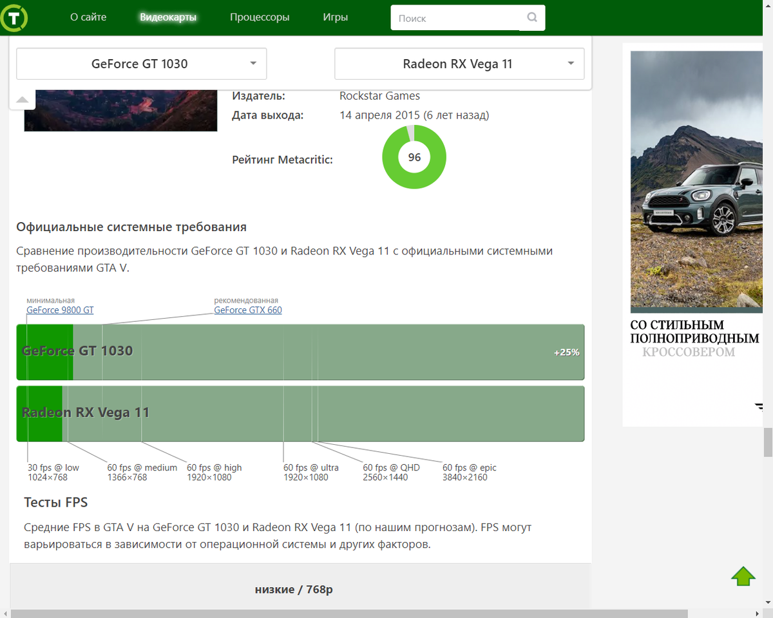Open the GeForce GTX 660 link
This screenshot has height=618, width=773.
click(248, 310)
